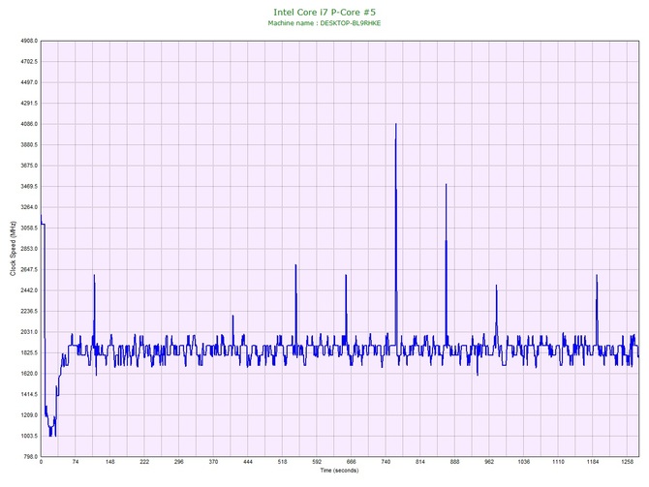
Task: Click the y-axis value 3264.0
Action: (x=29, y=207)
